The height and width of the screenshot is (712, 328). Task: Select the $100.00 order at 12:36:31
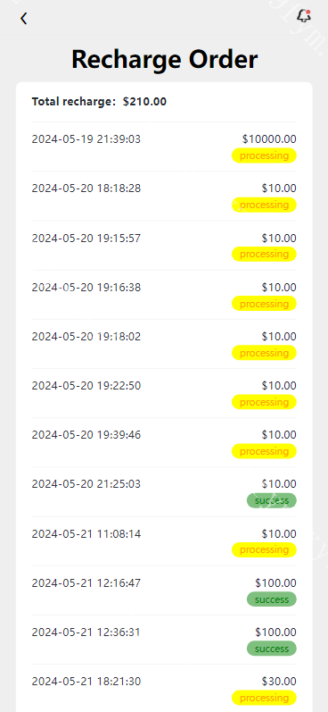[x=164, y=640]
